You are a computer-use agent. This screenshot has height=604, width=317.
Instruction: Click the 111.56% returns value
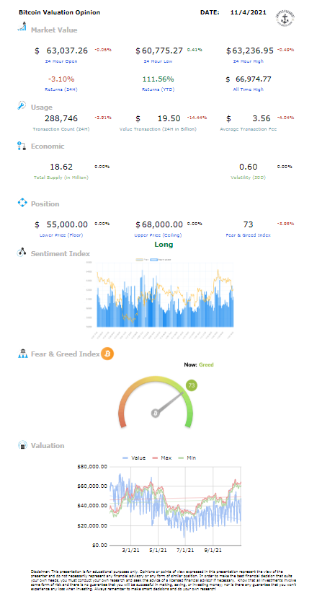pyautogui.click(x=158, y=79)
